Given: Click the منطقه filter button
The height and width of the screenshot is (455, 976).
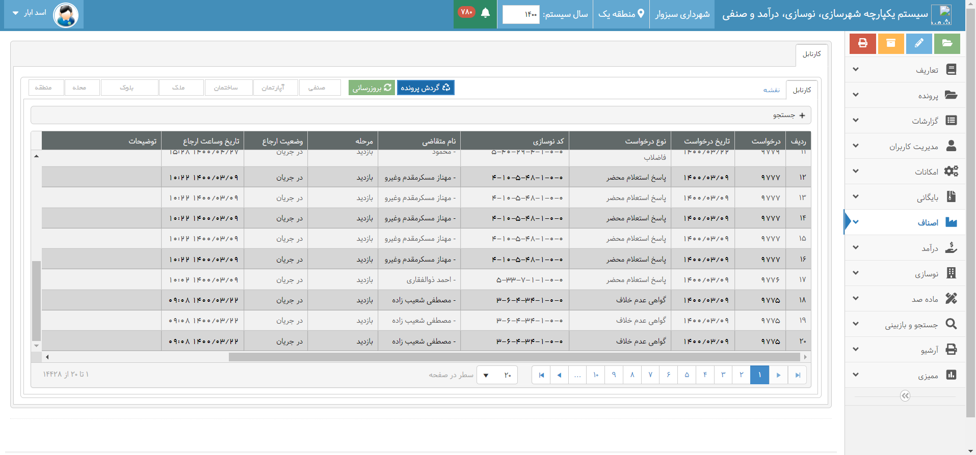Looking at the screenshot, I should tap(46, 88).
